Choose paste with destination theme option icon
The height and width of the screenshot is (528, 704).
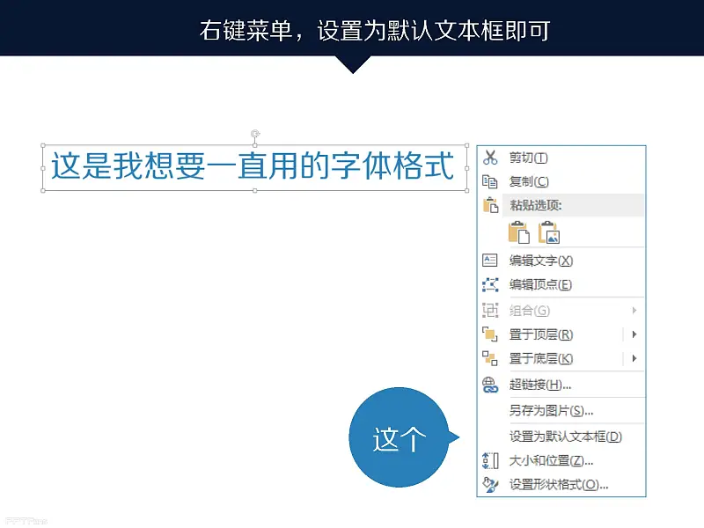click(519, 232)
